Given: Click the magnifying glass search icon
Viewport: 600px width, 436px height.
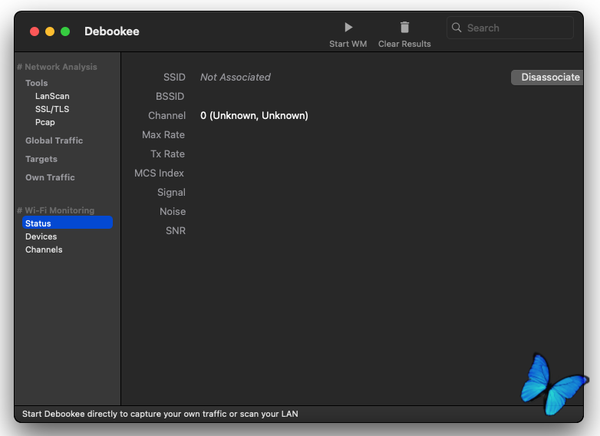Looking at the screenshot, I should [x=457, y=28].
